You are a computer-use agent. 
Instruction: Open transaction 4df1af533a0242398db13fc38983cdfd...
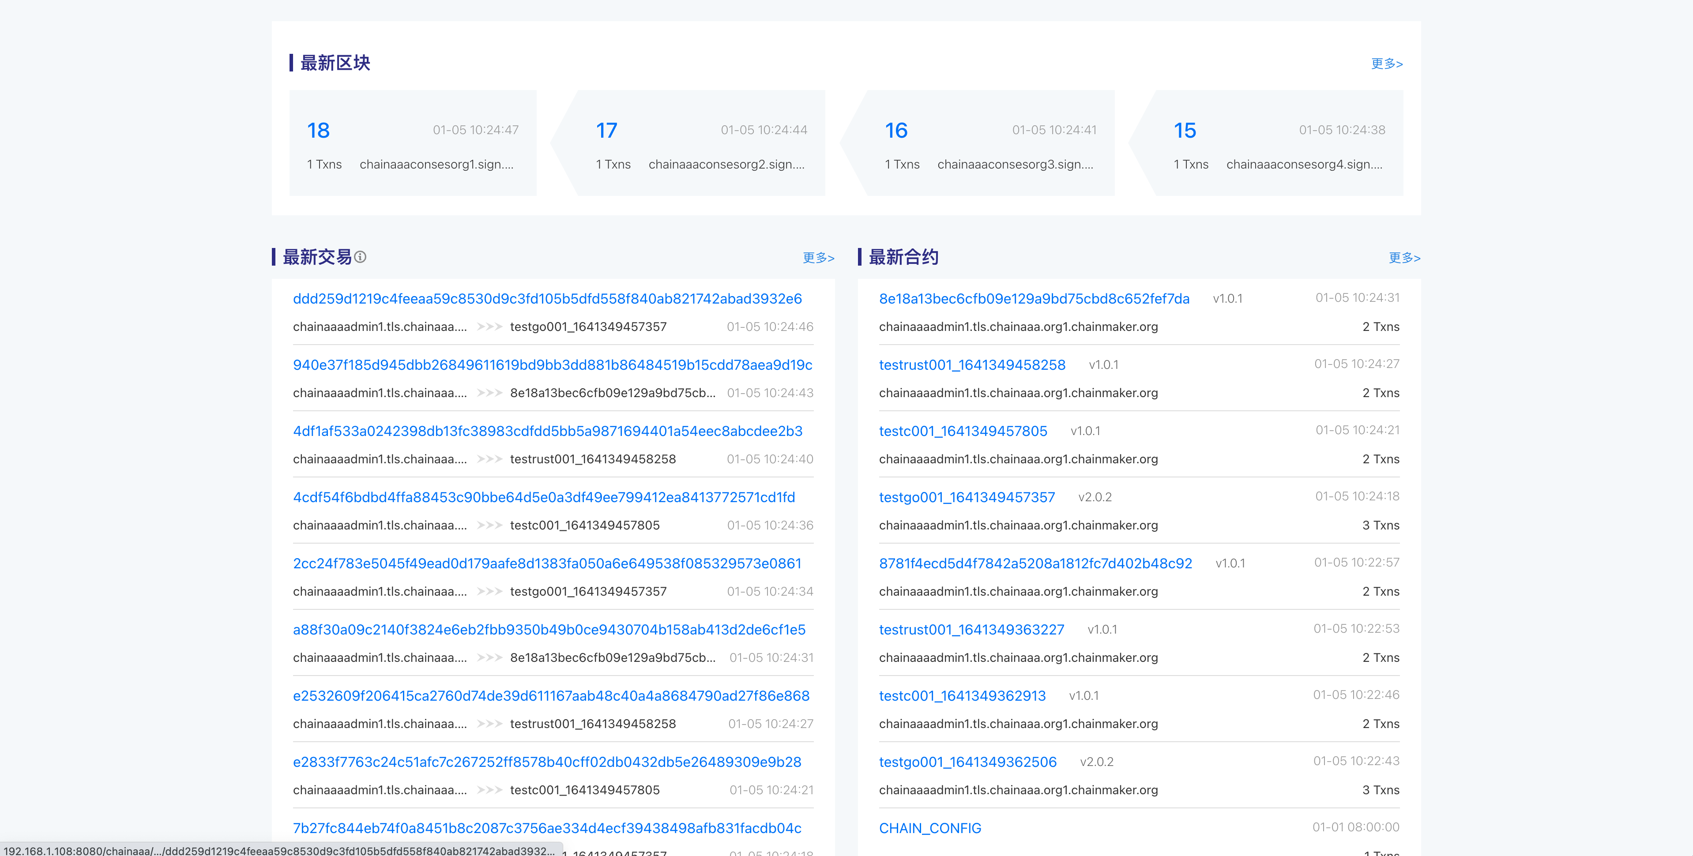547,432
